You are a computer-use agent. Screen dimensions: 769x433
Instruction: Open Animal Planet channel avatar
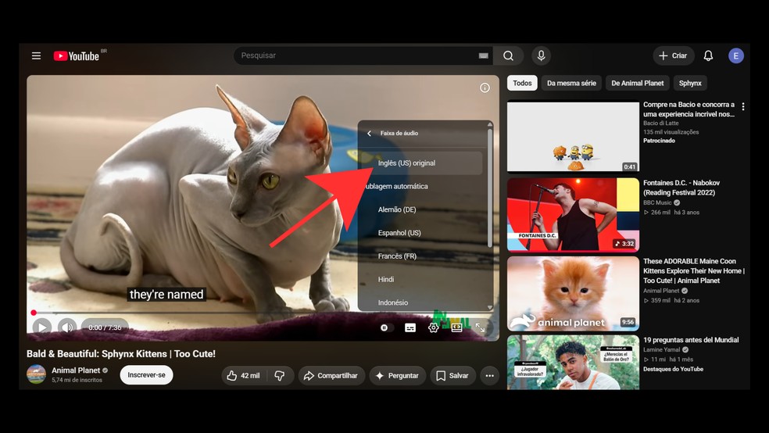point(36,374)
